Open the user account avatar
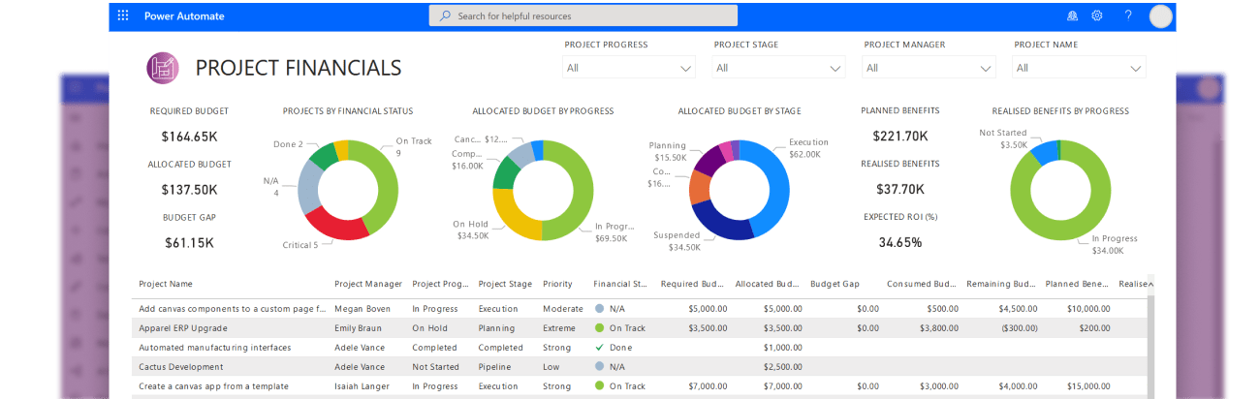The height and width of the screenshot is (399, 1260). (1161, 15)
